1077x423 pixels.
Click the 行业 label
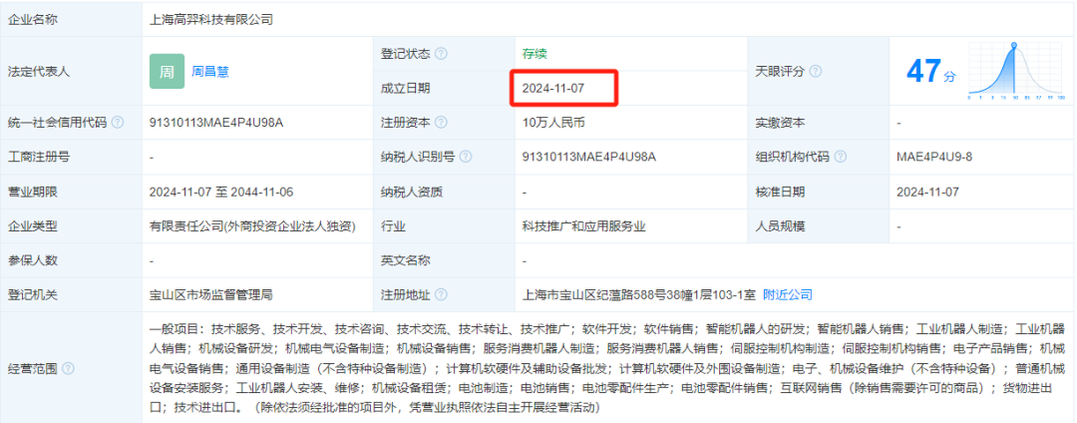[x=394, y=225]
